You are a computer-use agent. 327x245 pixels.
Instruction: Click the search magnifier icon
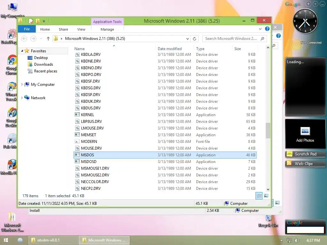click(262, 39)
